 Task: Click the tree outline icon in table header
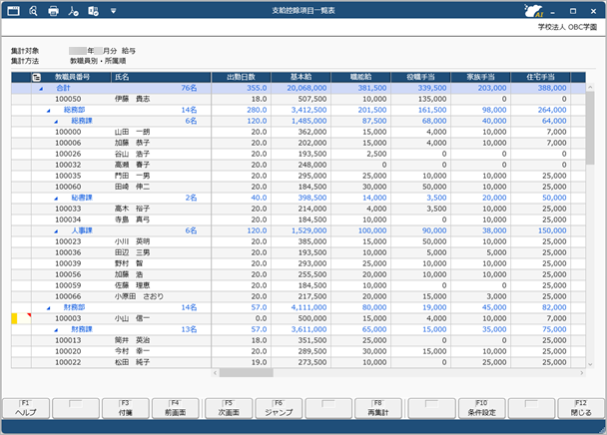click(x=37, y=77)
